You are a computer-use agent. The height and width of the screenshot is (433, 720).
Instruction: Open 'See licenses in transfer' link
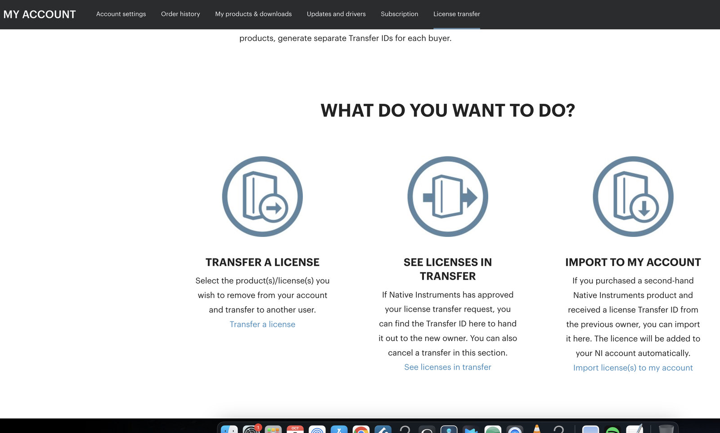(x=448, y=367)
